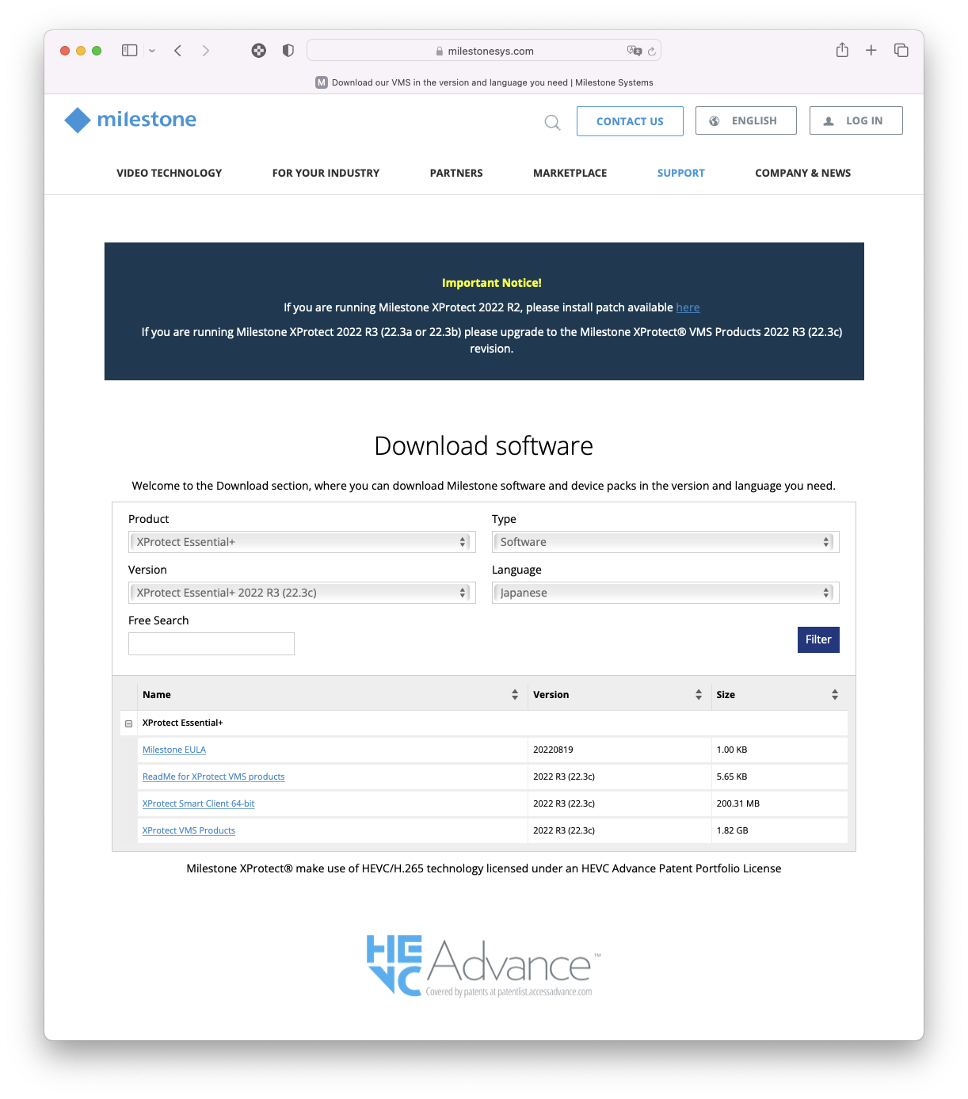The height and width of the screenshot is (1099, 968).
Task: Open ReadMe for XProtect VMS products link
Action: pyautogui.click(x=213, y=777)
